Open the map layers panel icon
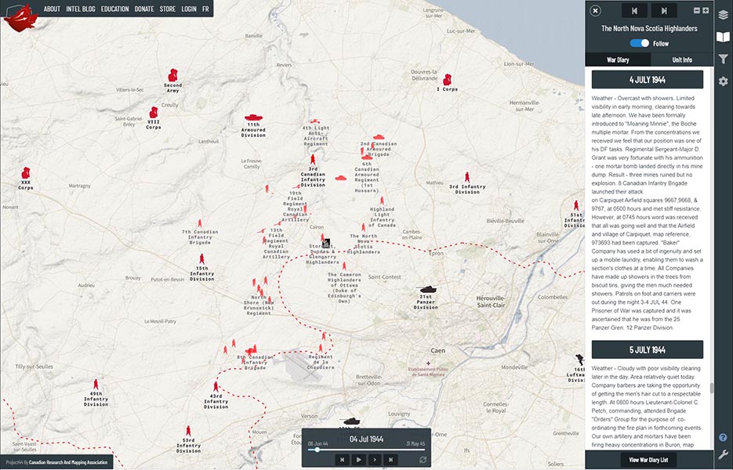733x470 pixels. point(723,14)
